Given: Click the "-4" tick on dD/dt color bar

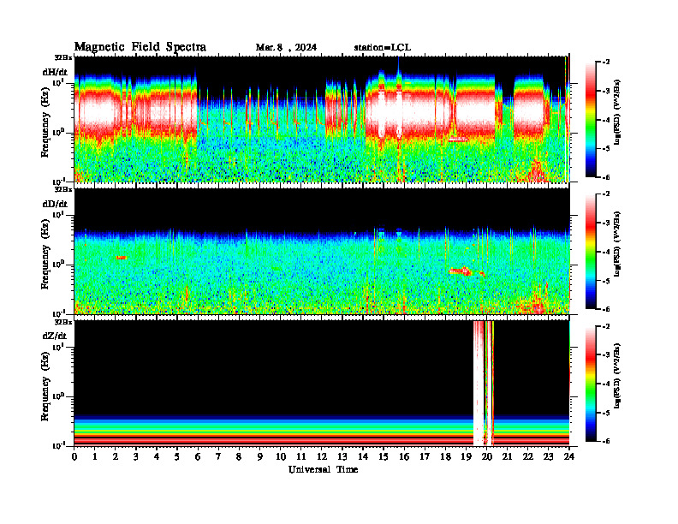Looking at the screenshot, I should (x=606, y=252).
